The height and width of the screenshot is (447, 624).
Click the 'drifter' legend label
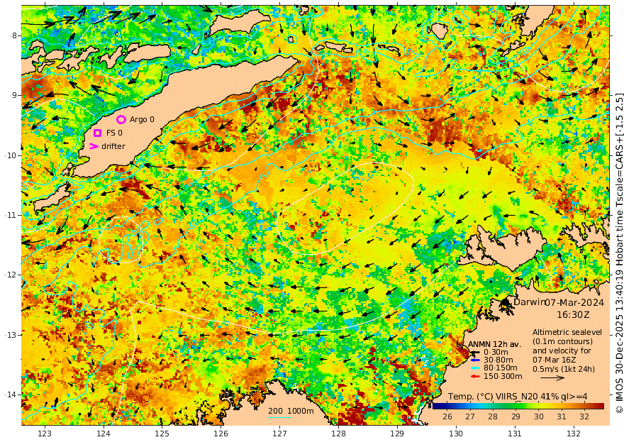coord(113,146)
